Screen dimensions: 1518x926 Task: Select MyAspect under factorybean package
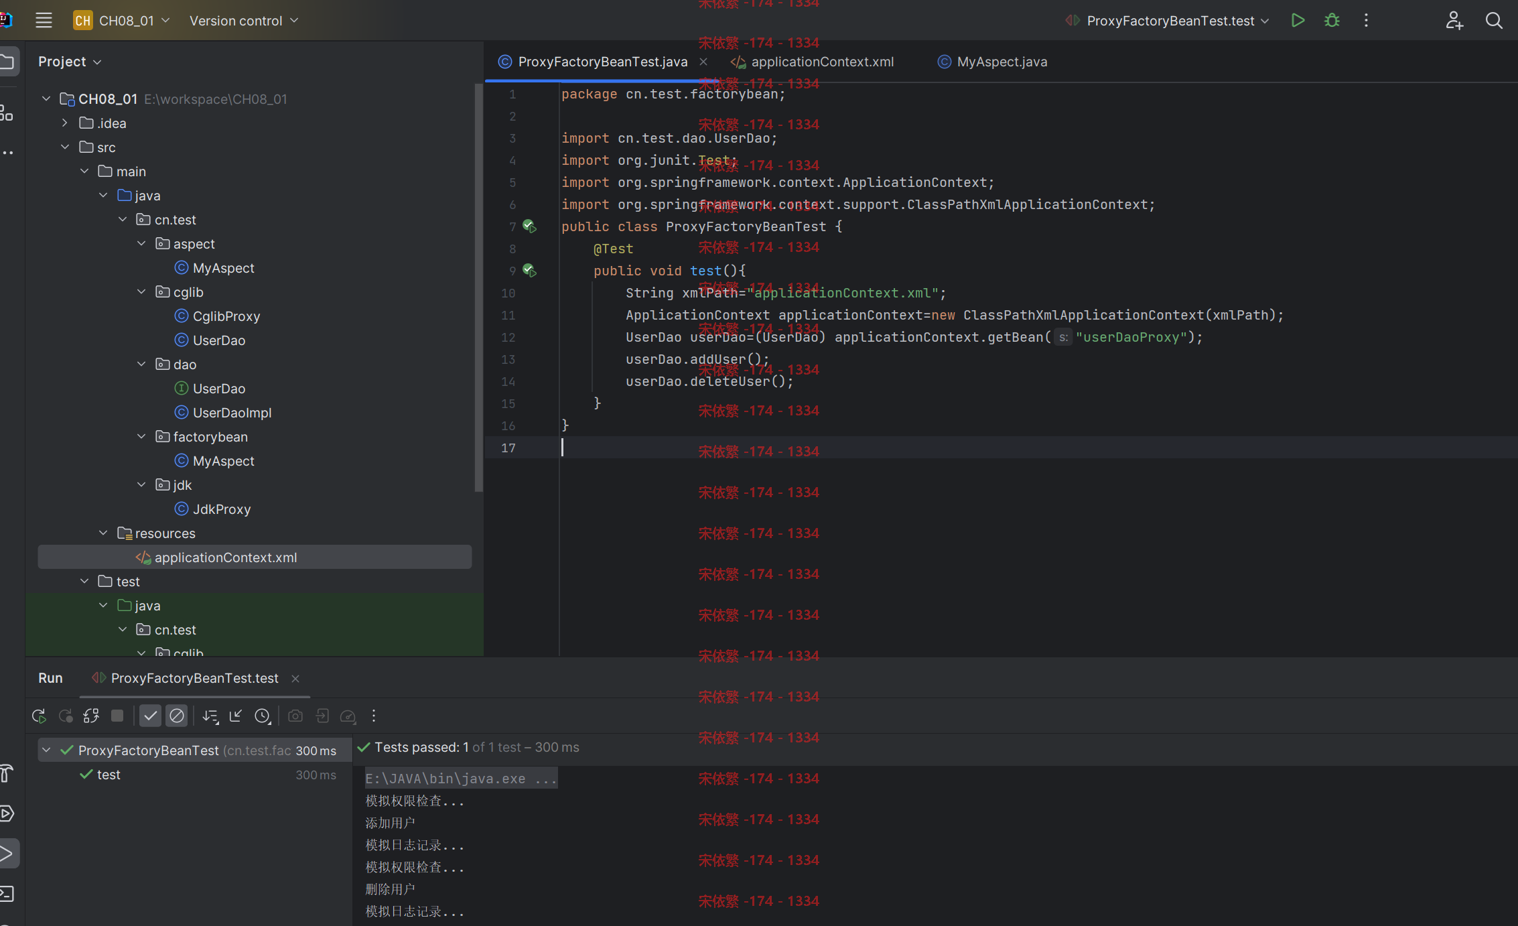click(214, 461)
